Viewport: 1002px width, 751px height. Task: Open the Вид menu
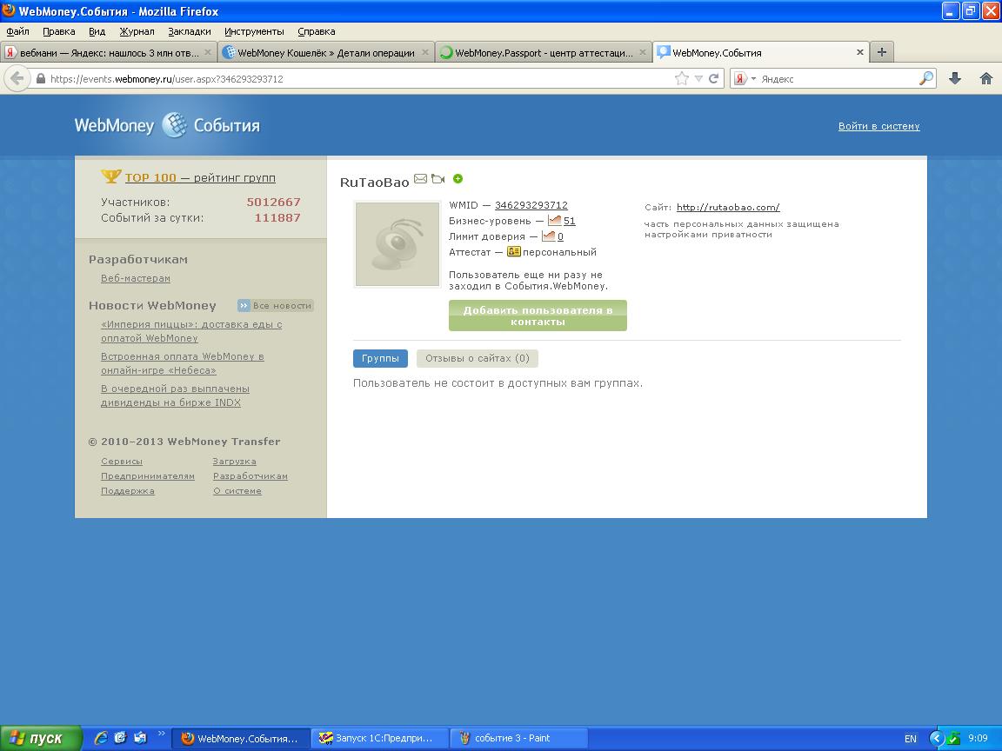coord(97,31)
